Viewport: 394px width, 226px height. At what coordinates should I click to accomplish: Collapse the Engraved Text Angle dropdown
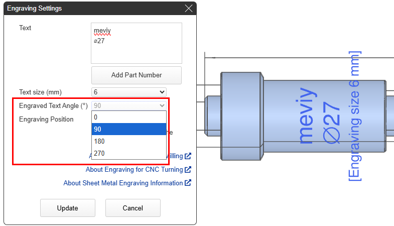click(129, 105)
